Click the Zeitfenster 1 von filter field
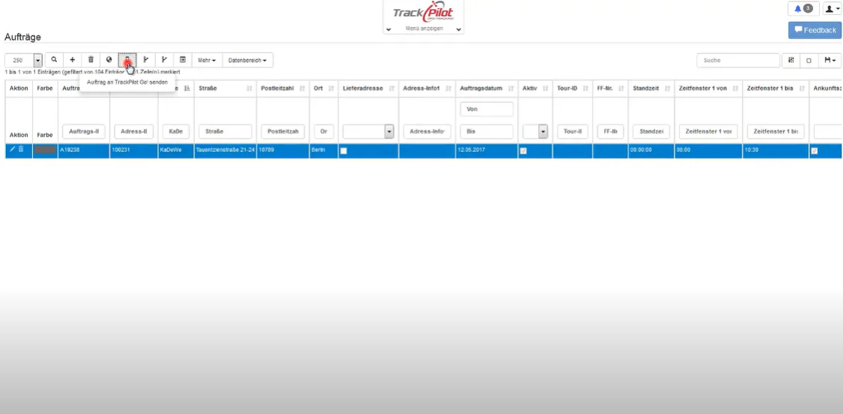 coord(708,131)
